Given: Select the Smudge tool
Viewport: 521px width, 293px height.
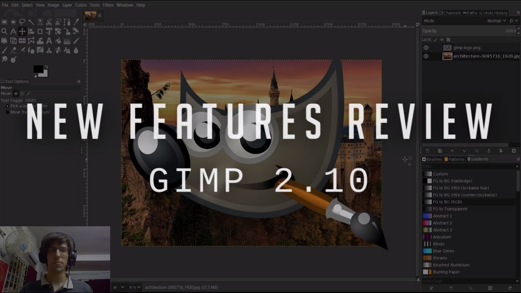Looking at the screenshot, I should (4, 59).
